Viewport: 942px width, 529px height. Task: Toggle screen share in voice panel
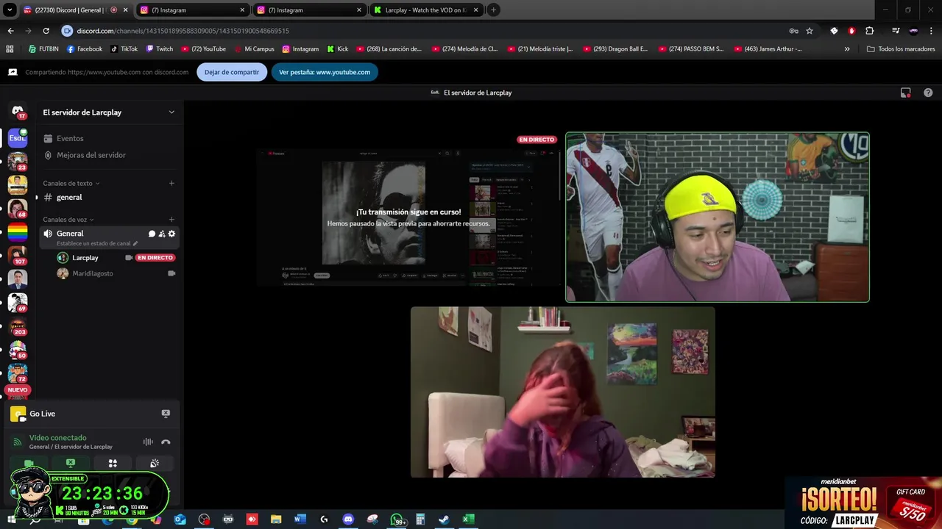pos(71,464)
